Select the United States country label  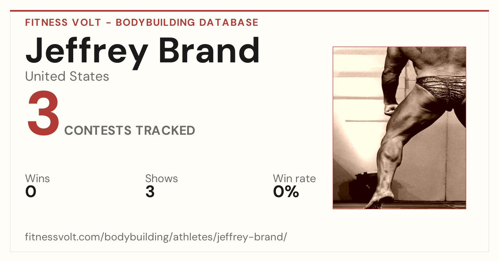coord(67,77)
